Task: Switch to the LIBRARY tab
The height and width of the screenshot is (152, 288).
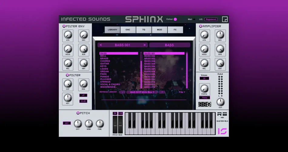Action: 112,30
